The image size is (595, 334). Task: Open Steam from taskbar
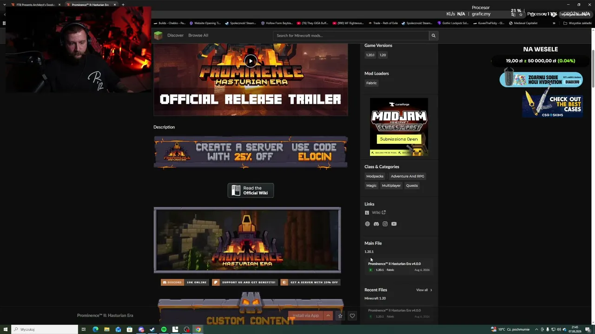[x=152, y=329]
